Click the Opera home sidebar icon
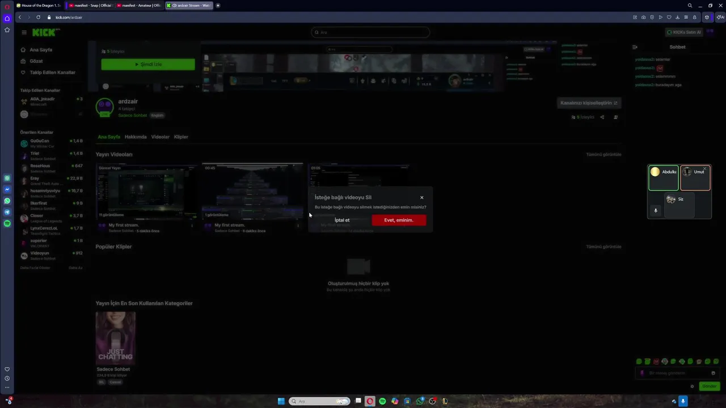 pyautogui.click(x=7, y=19)
